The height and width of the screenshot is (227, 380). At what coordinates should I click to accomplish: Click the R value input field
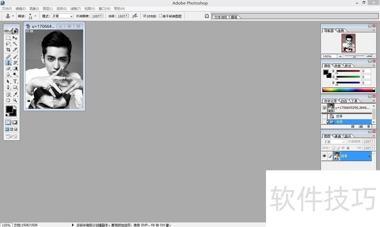pyautogui.click(x=366, y=71)
